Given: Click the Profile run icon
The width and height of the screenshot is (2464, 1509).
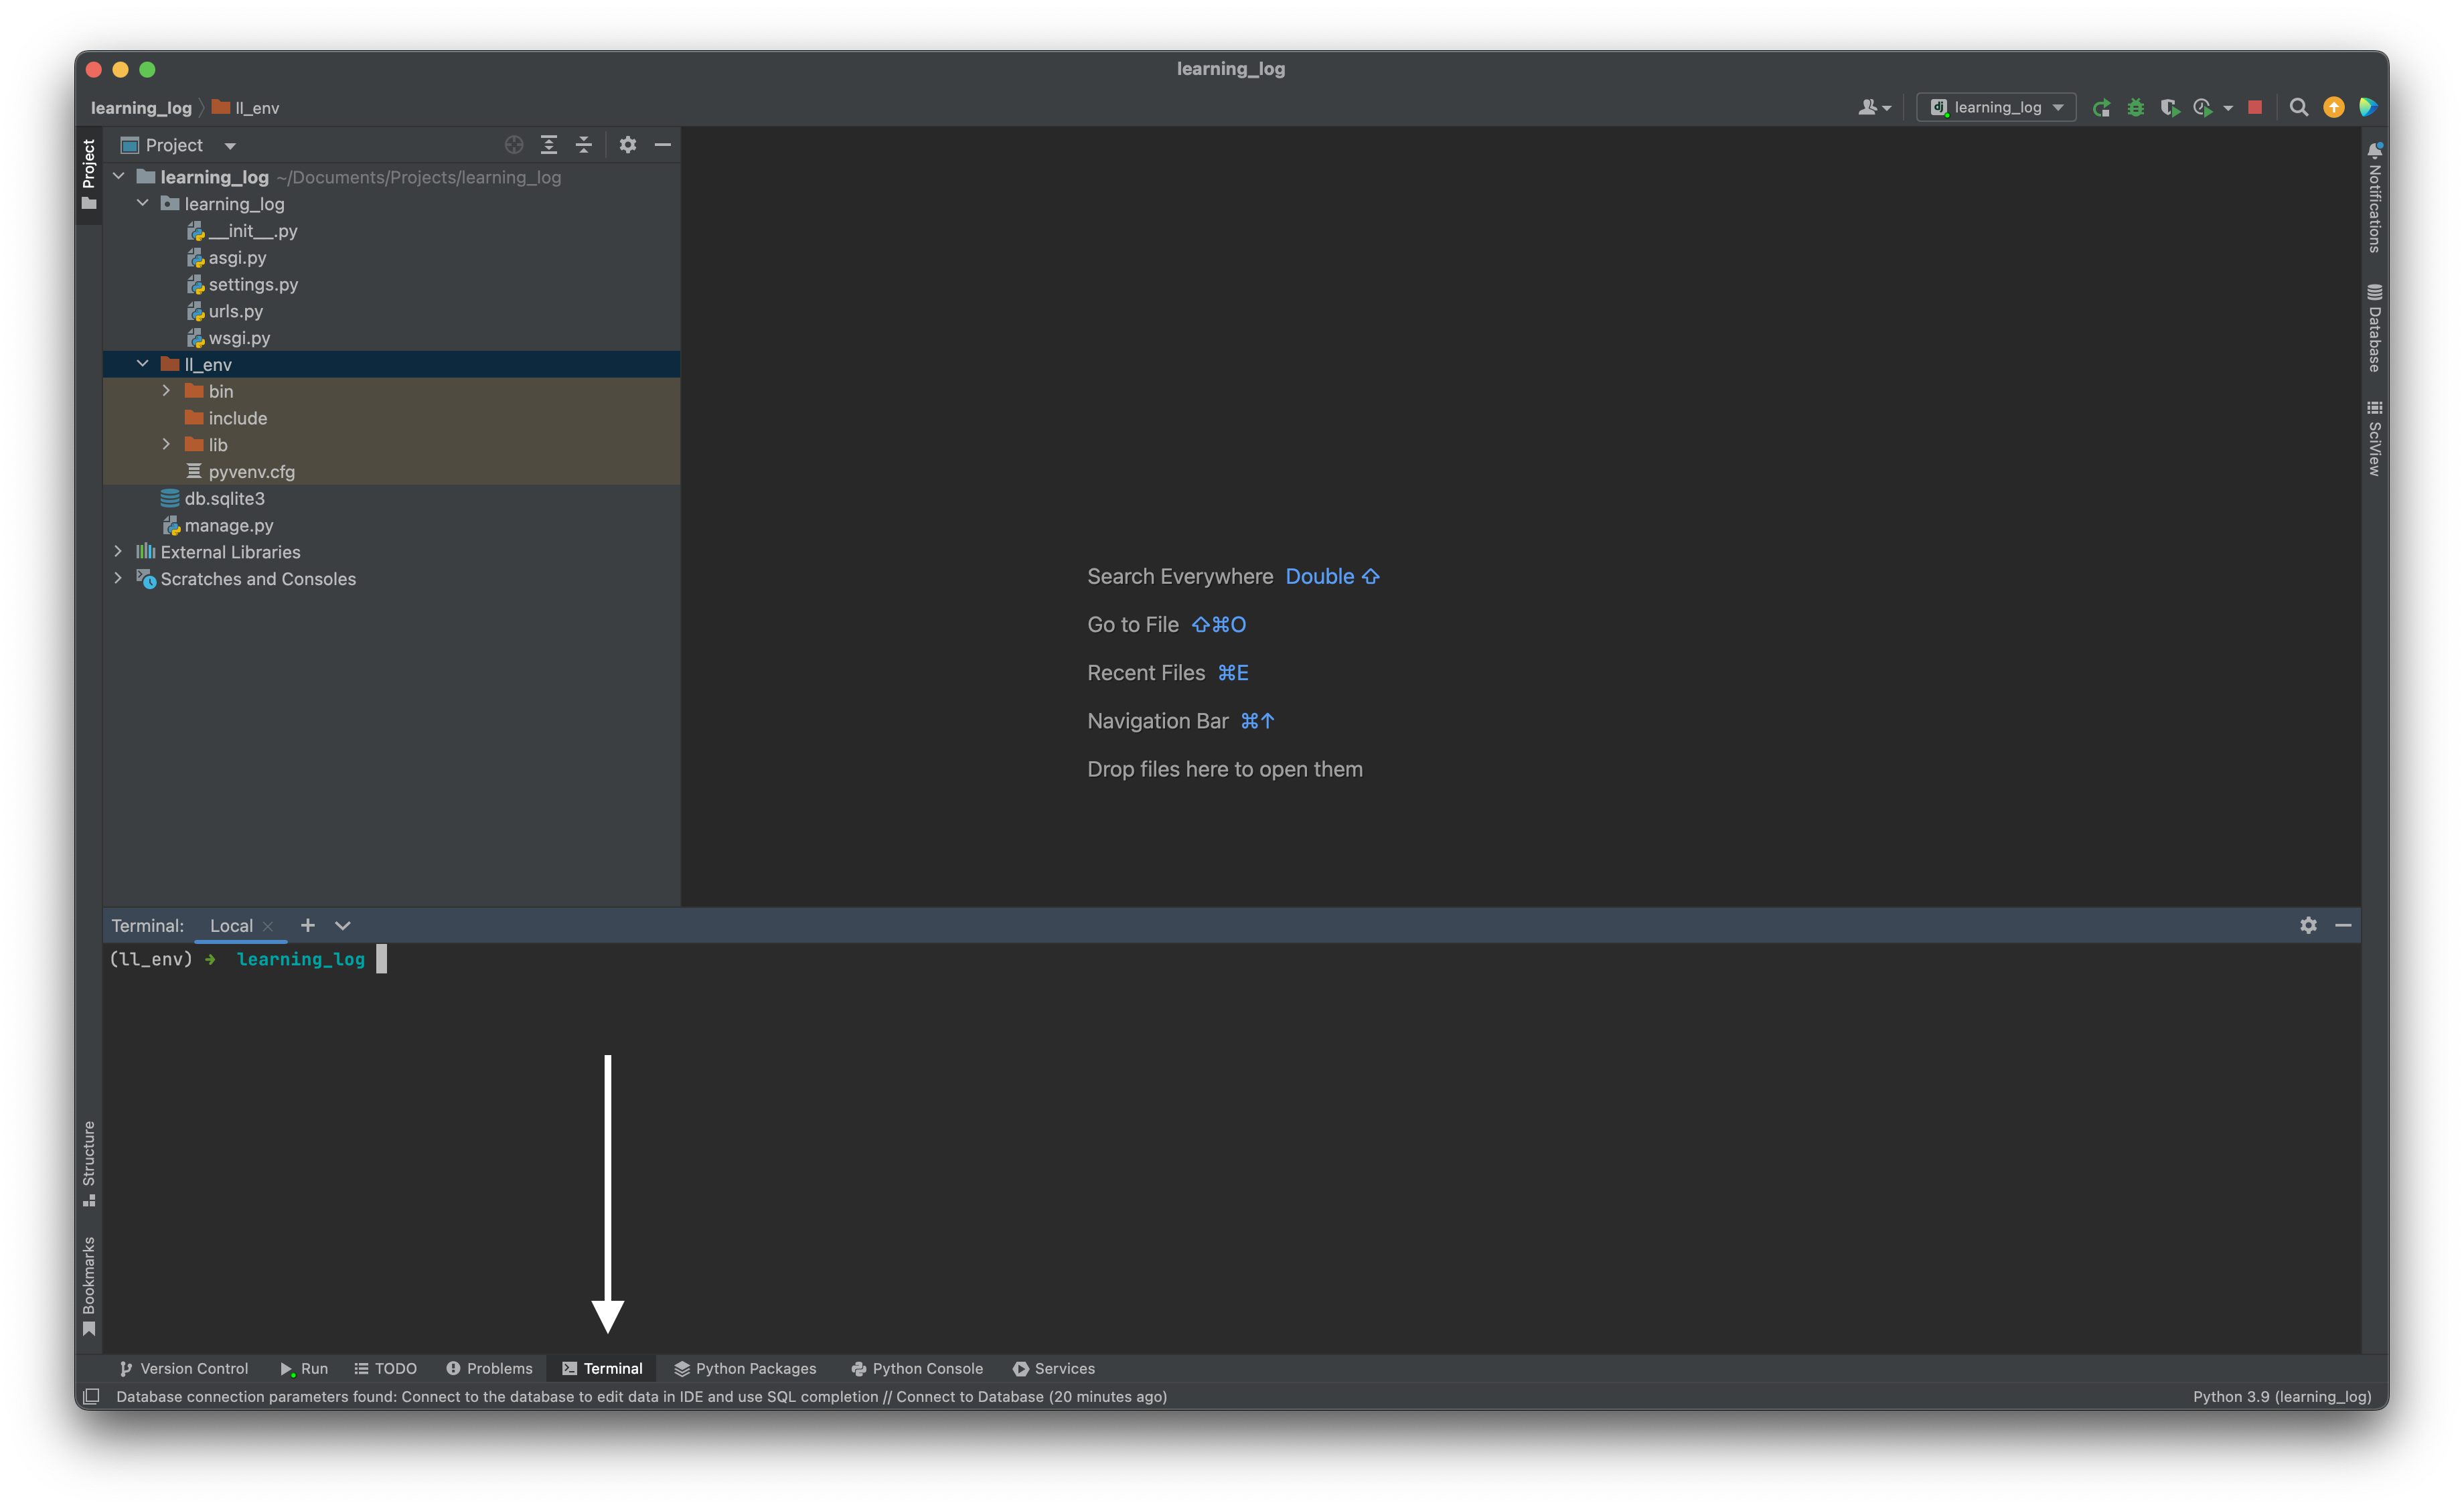Looking at the screenshot, I should pyautogui.click(x=2202, y=108).
